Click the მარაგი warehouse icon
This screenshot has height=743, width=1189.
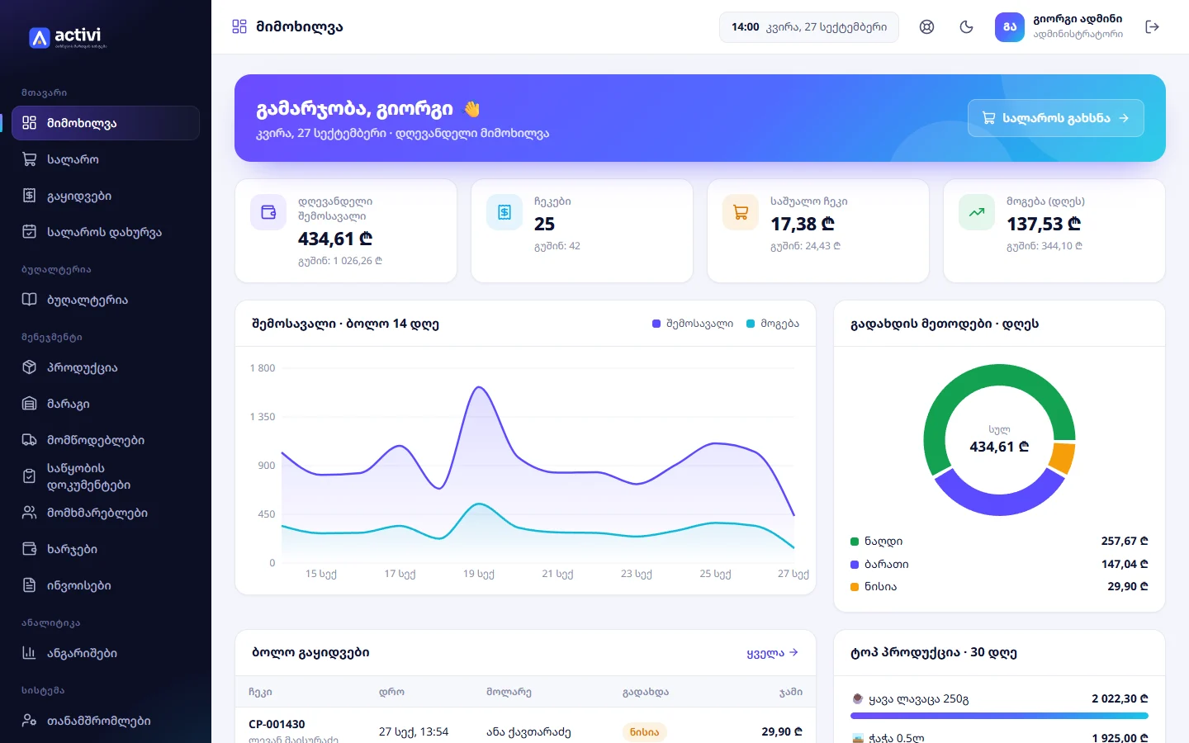click(29, 404)
